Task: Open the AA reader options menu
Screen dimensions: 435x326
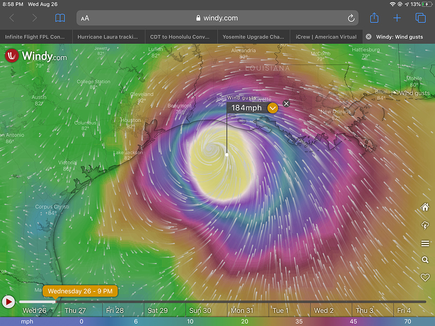Action: click(x=85, y=18)
